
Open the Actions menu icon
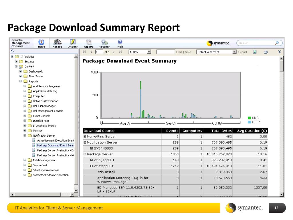[x=73, y=42]
